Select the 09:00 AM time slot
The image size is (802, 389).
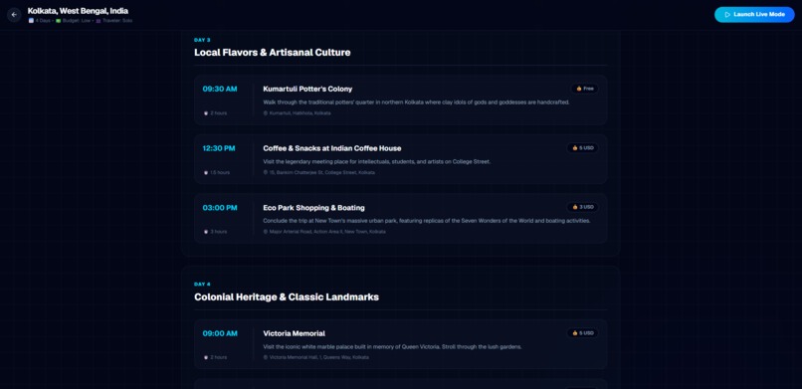pos(220,334)
